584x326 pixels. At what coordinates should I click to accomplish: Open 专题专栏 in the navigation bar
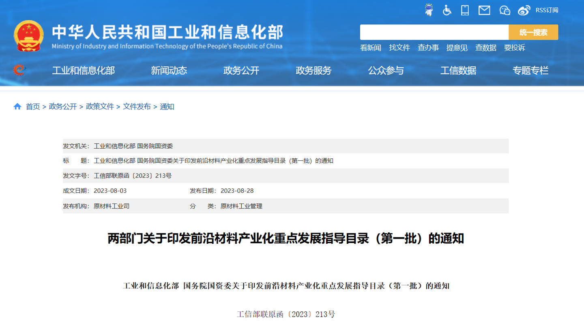point(530,70)
